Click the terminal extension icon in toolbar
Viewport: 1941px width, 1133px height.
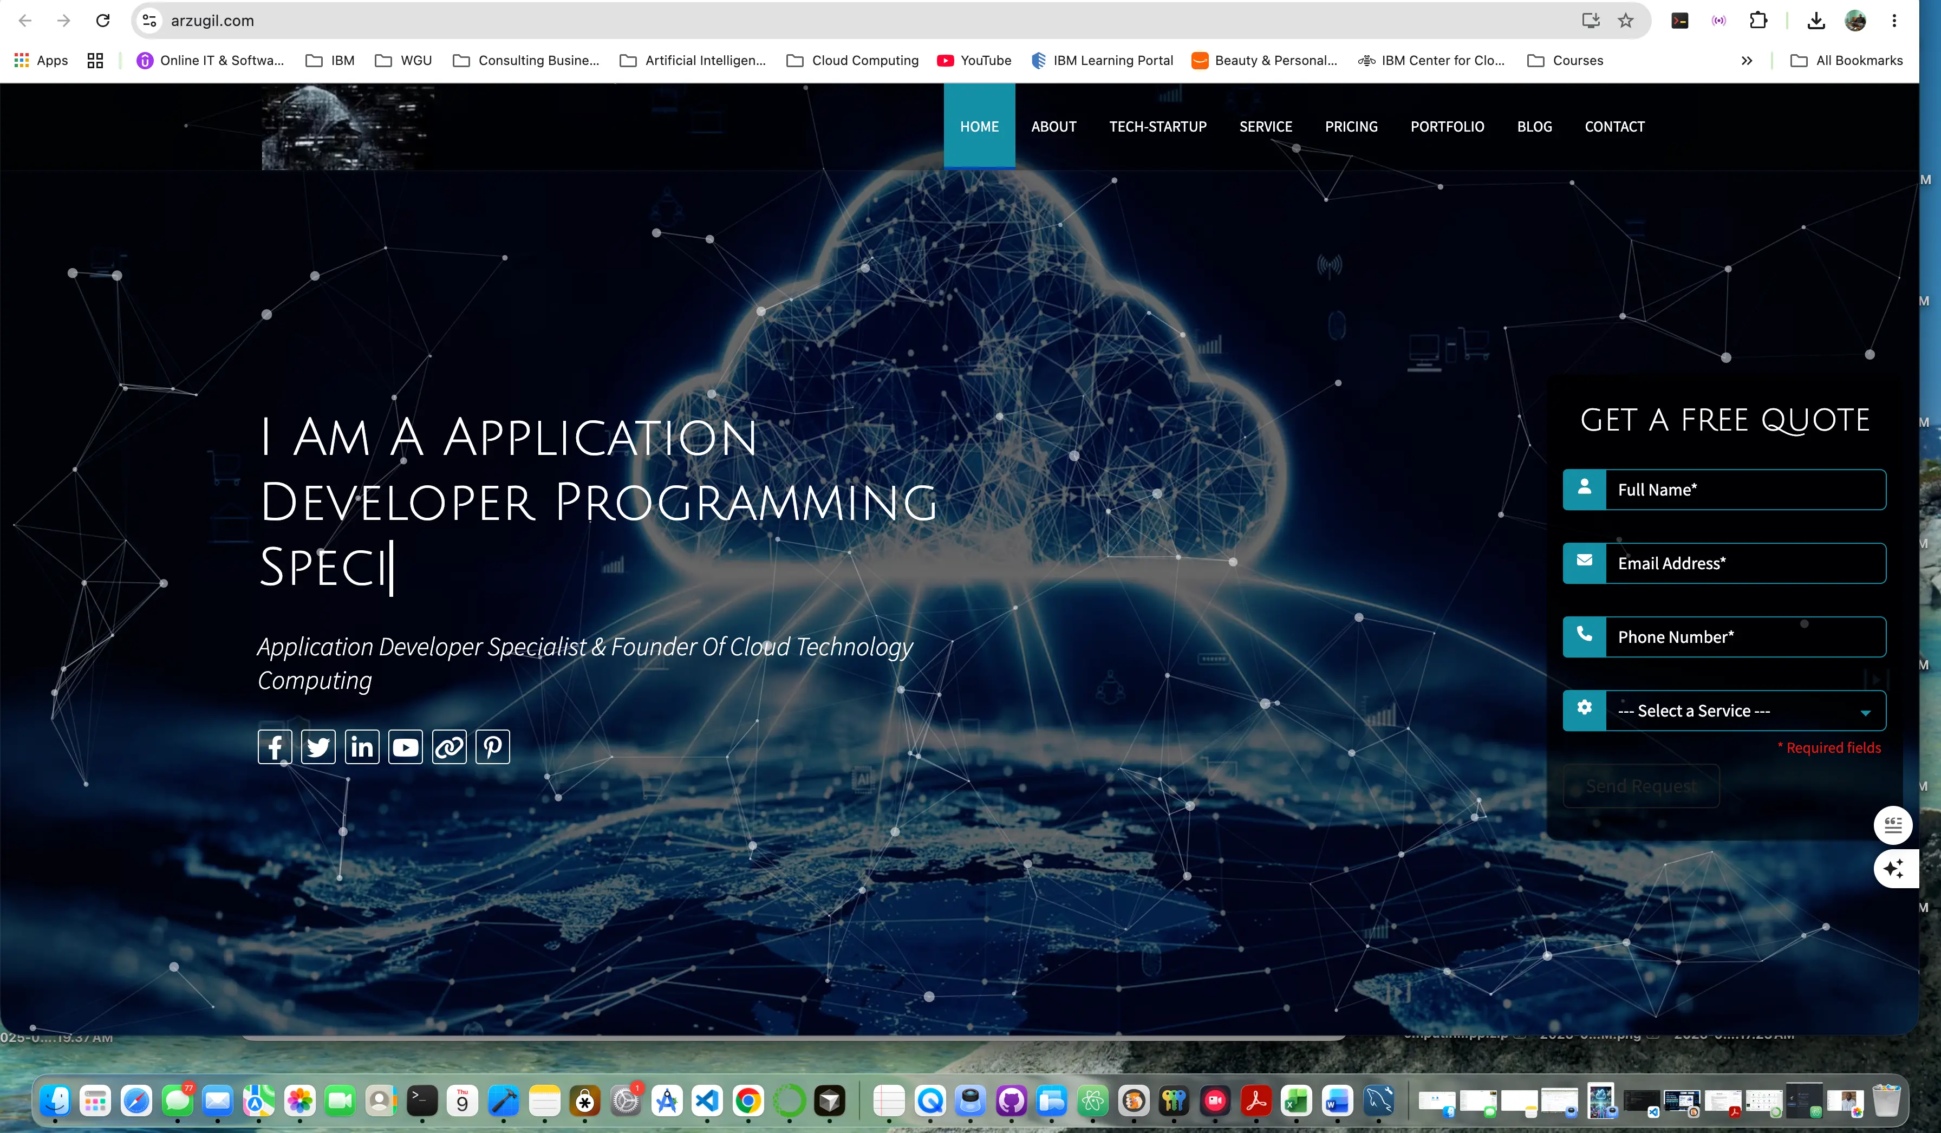(1680, 21)
